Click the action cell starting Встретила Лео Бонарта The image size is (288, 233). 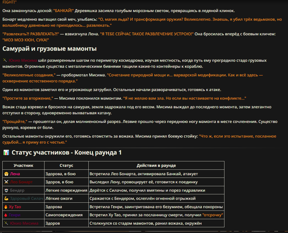coord(156,174)
